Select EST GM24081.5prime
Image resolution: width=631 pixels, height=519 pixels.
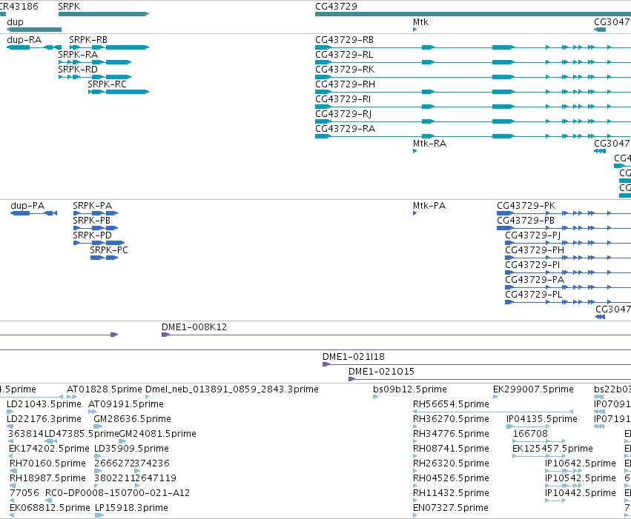click(158, 434)
